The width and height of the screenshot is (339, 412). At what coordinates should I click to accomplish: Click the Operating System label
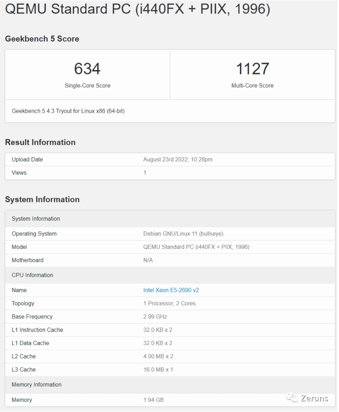34,234
